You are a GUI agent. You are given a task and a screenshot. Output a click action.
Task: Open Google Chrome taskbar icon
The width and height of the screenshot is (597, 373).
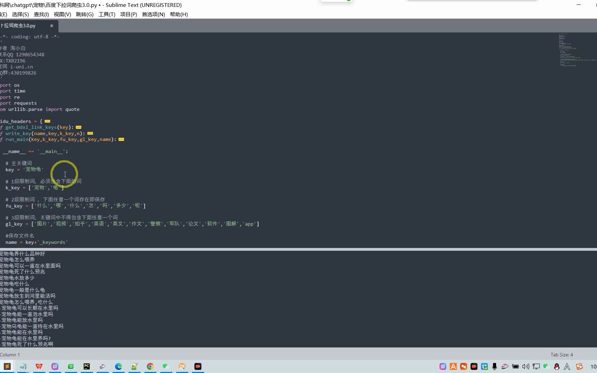tap(150, 366)
